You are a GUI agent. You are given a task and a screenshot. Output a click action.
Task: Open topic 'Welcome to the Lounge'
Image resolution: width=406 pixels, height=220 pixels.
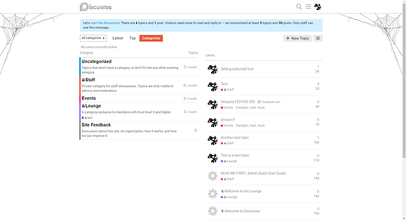tap(243, 191)
